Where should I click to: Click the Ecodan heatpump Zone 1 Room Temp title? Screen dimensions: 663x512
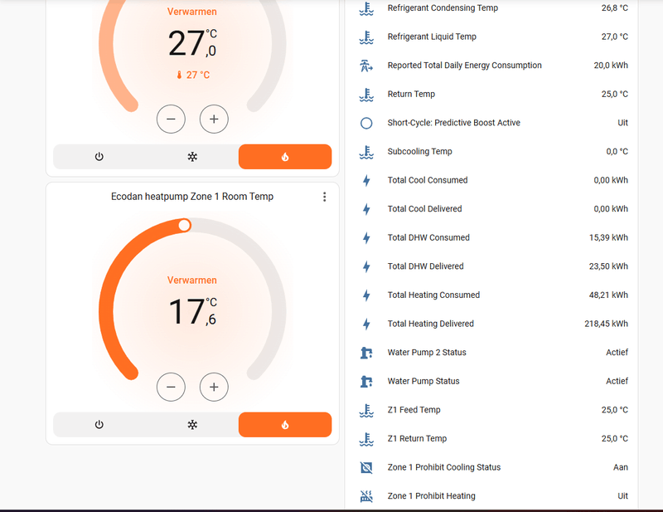(x=192, y=197)
